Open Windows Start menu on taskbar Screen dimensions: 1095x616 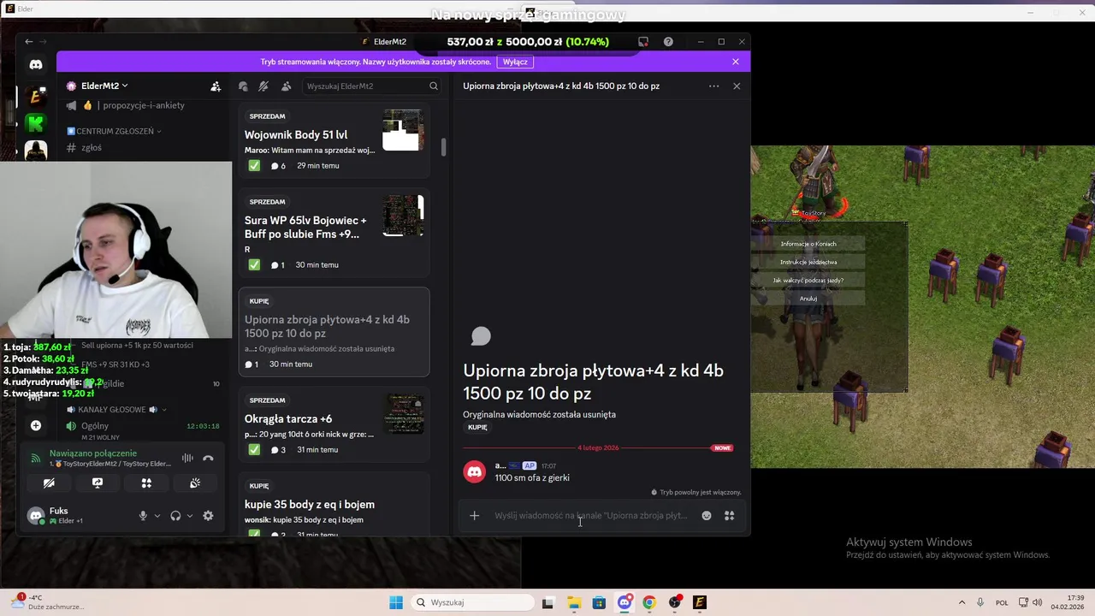[x=395, y=602]
